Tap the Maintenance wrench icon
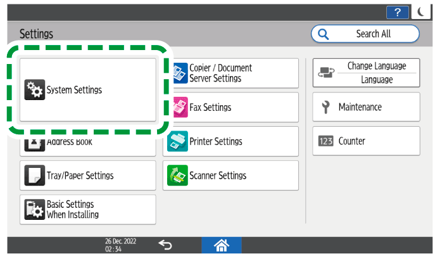Image resolution: width=435 pixels, height=256 pixels. point(326,107)
